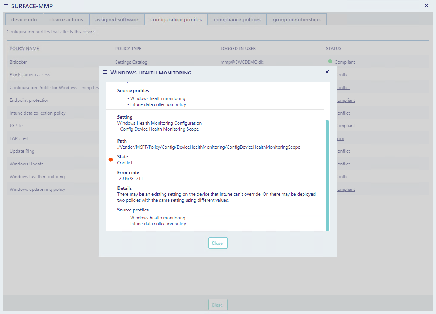Select the configuration profiles tab
Image resolution: width=436 pixels, height=314 pixels.
pos(176,19)
